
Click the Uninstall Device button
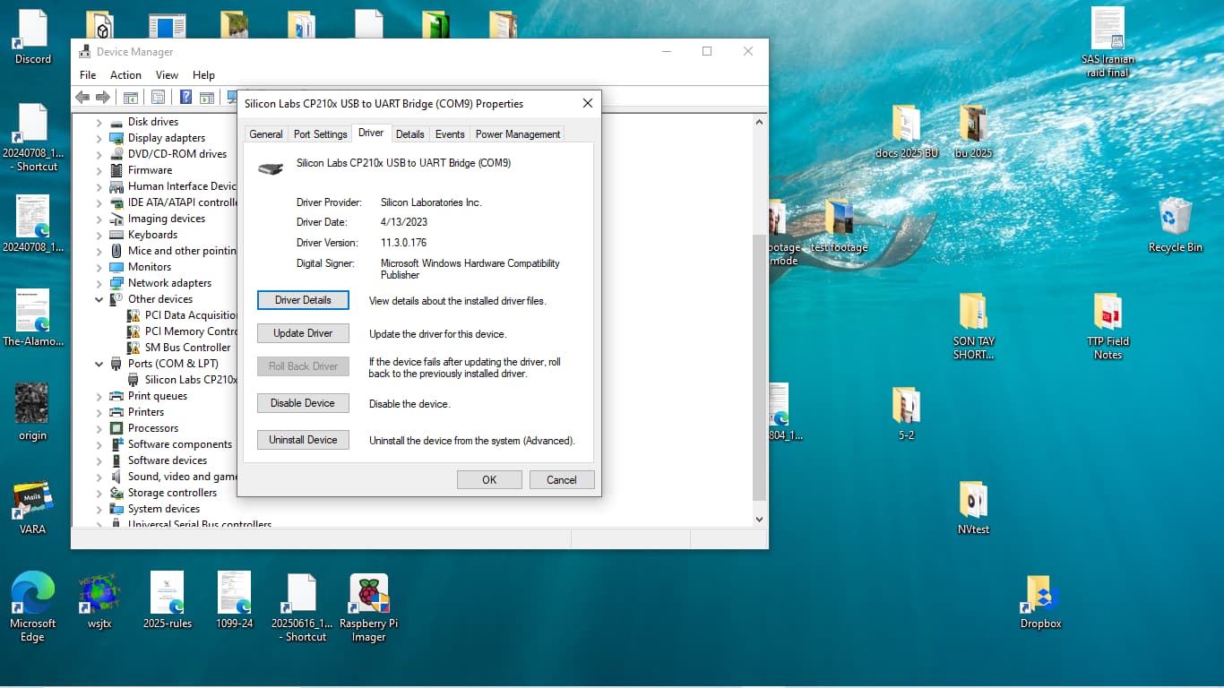(303, 440)
